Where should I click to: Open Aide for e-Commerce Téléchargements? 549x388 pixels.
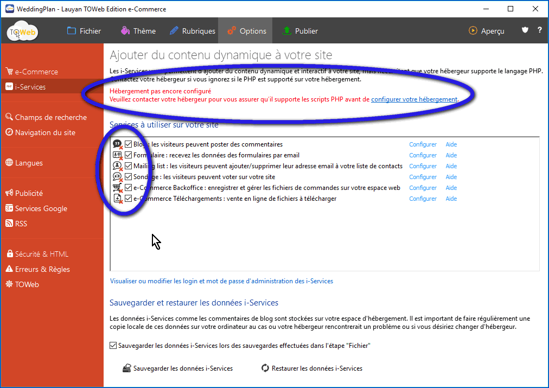tap(451, 199)
